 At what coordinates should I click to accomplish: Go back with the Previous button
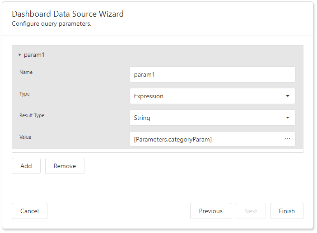tap(210, 211)
